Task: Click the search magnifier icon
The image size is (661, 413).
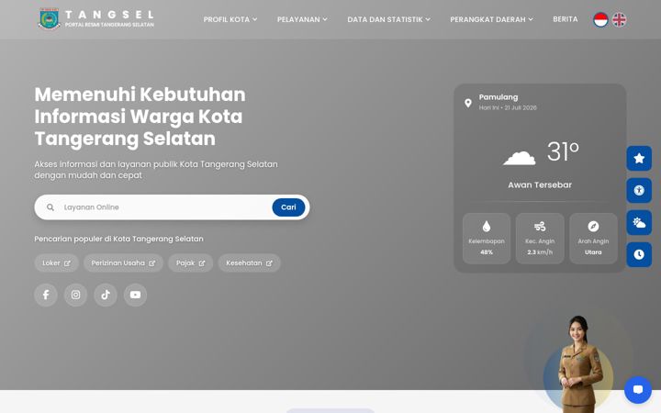Action: tap(50, 207)
